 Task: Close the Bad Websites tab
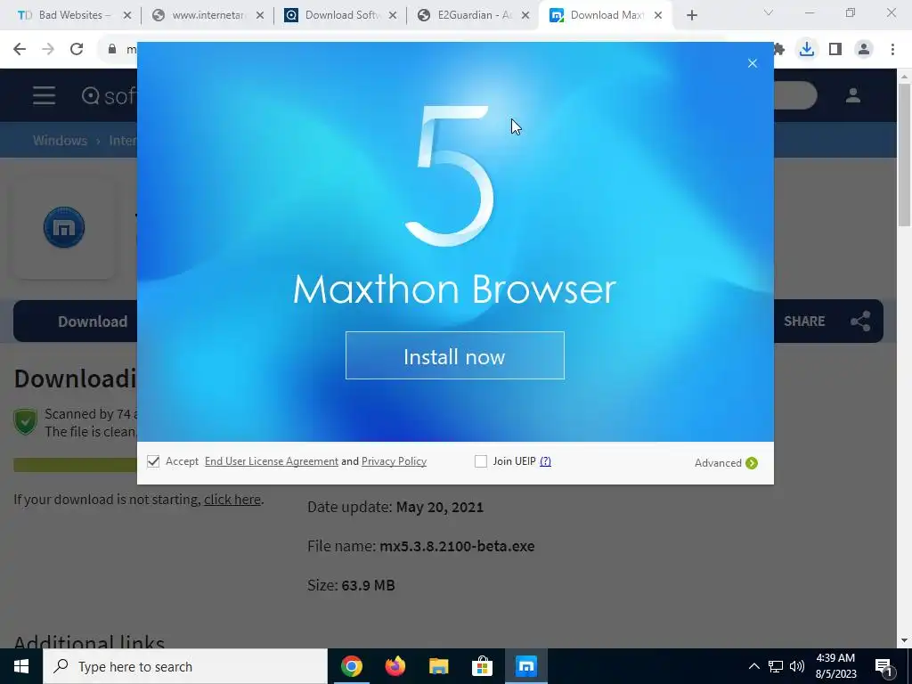coord(127,15)
